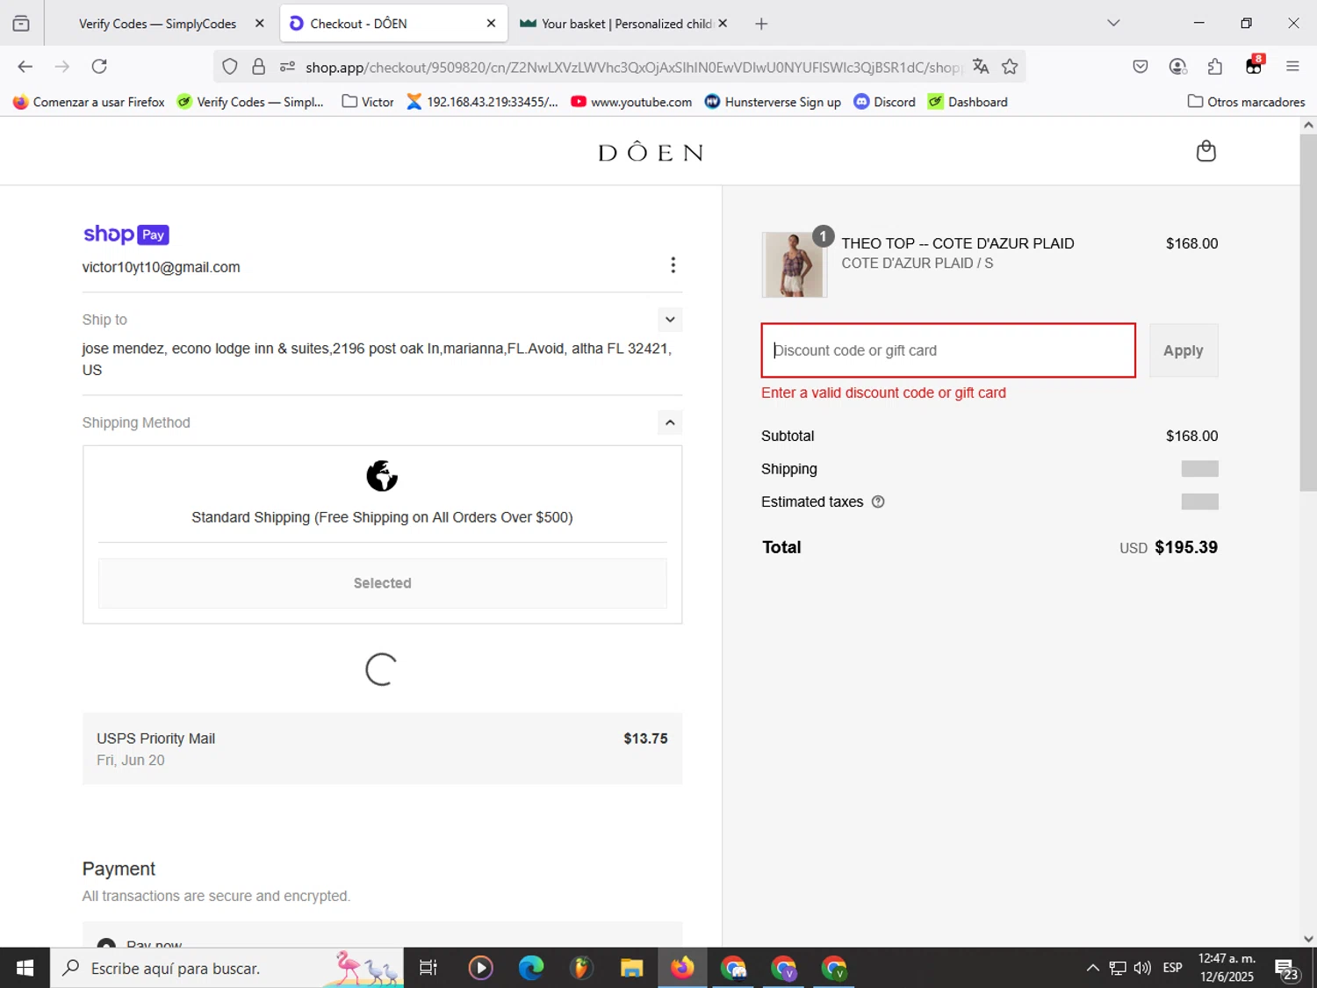
Task: Open notification center with 23 notifications
Action: (x=1288, y=969)
